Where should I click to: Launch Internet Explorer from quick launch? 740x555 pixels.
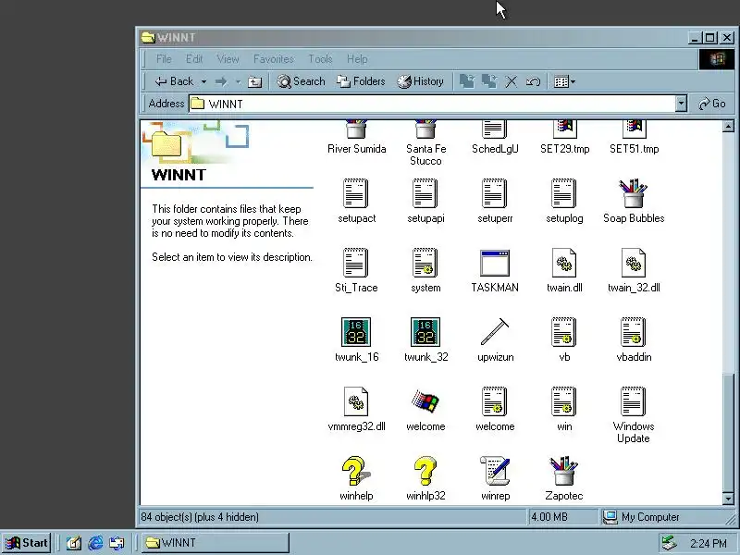coord(95,543)
